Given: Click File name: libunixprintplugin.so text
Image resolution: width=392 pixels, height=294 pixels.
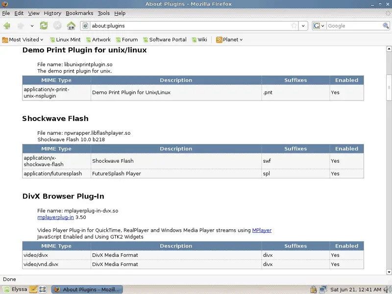Looking at the screenshot, I should 75,65.
